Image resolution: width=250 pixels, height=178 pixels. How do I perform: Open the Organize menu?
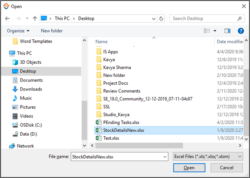coord(18,31)
